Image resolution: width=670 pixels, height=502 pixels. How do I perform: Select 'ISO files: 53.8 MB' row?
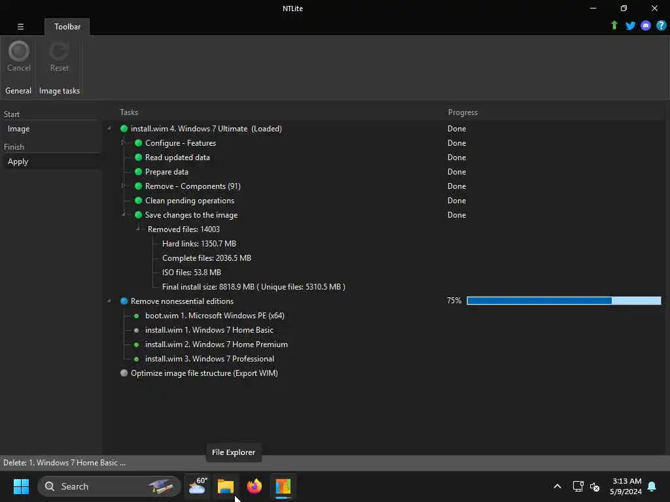192,273
